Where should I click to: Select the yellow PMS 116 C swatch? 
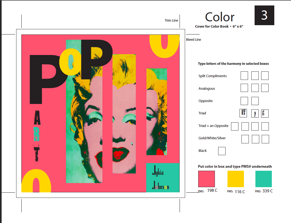click(x=235, y=179)
